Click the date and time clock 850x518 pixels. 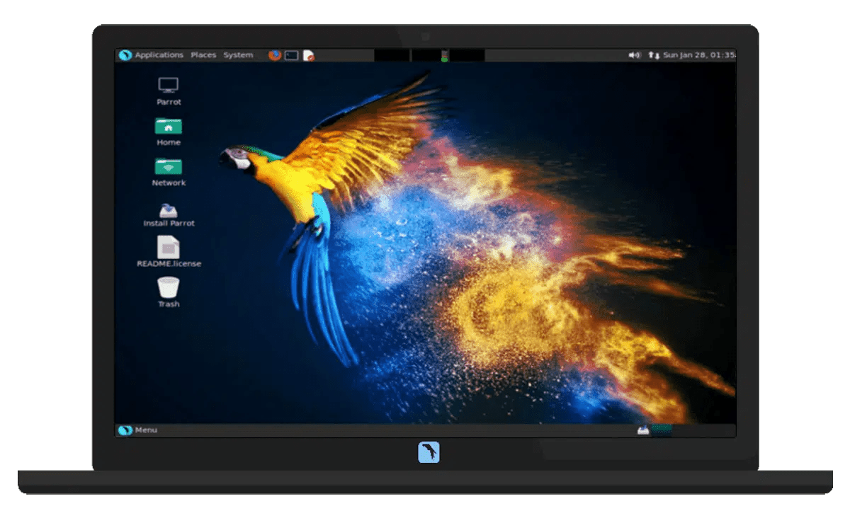[699, 55]
